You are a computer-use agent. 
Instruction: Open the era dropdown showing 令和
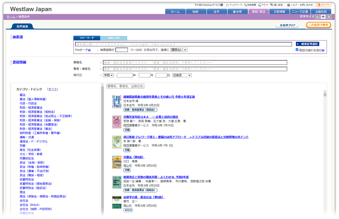point(108,75)
